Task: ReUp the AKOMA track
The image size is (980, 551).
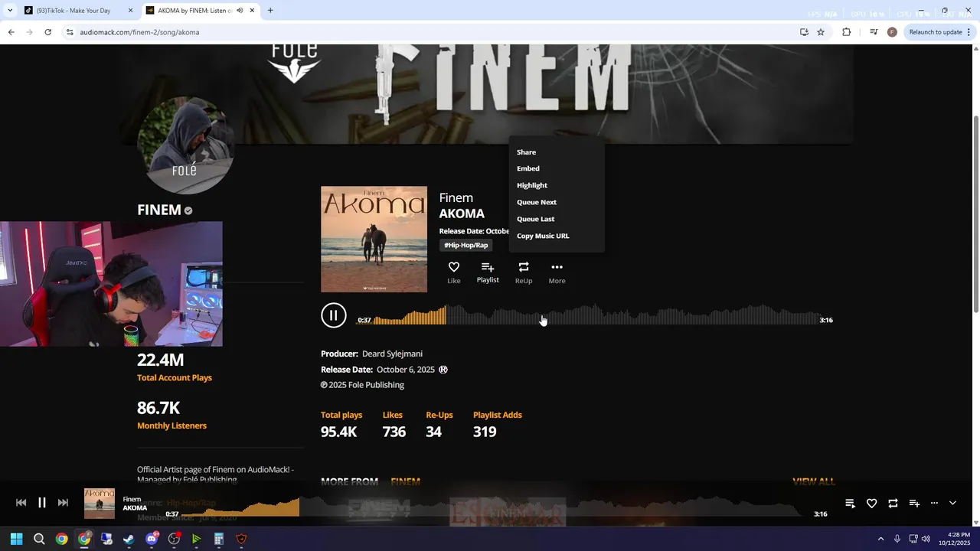Action: [524, 272]
